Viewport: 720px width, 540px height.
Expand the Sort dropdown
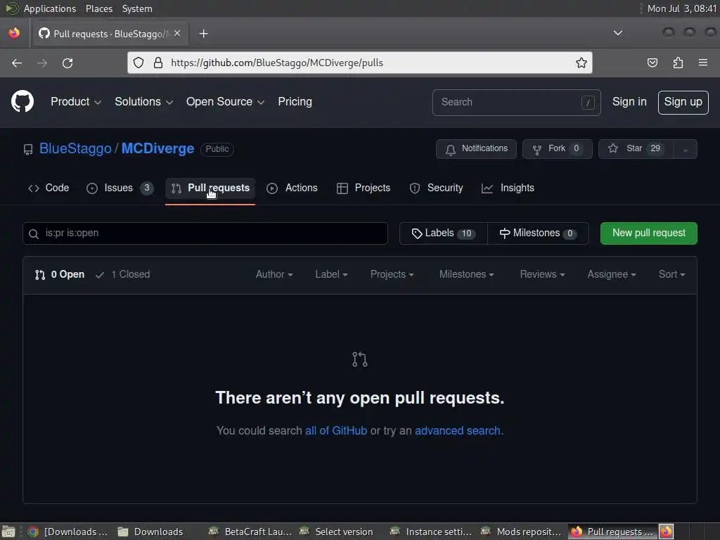pyautogui.click(x=671, y=275)
